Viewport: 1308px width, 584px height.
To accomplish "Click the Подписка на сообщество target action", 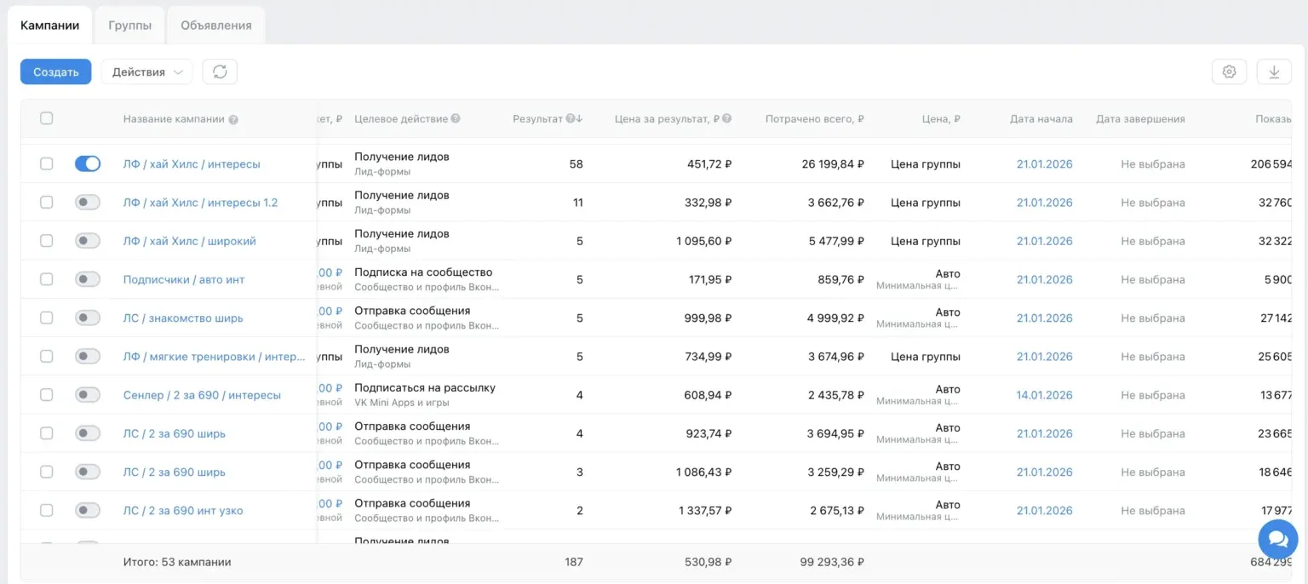I will click(423, 272).
